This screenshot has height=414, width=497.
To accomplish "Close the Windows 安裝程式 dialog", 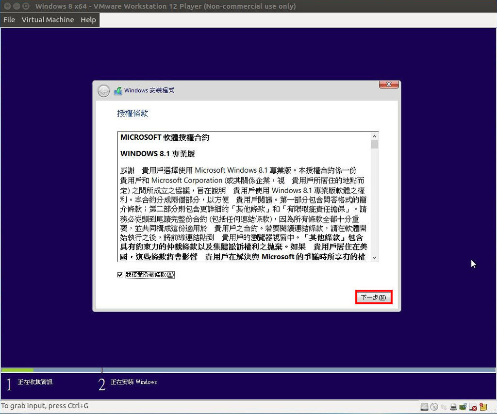I will (x=389, y=84).
